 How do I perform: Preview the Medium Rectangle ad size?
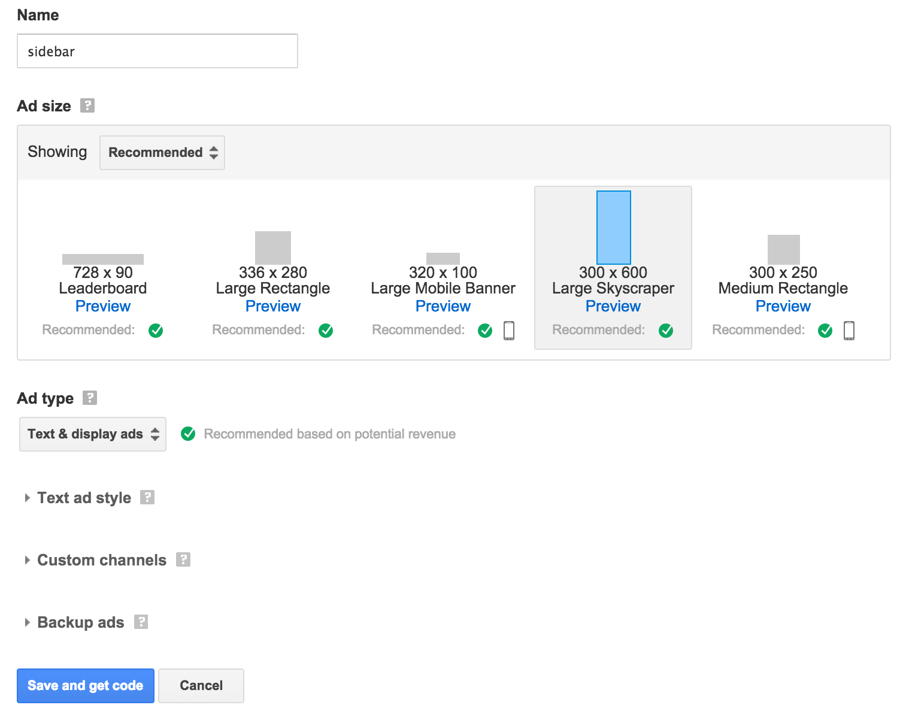(x=783, y=306)
